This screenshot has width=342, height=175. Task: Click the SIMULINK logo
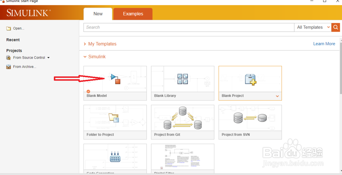(29, 13)
